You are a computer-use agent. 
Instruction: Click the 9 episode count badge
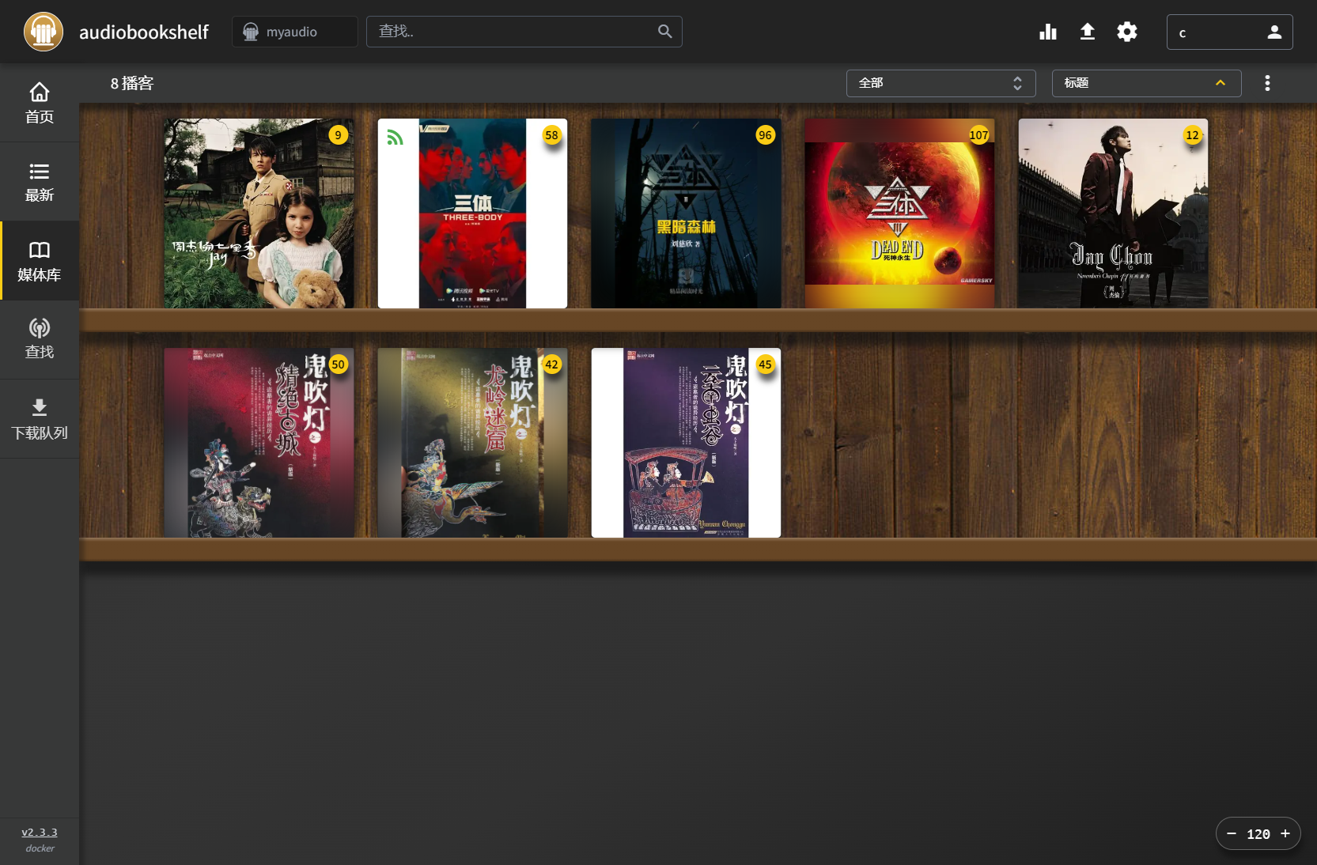click(339, 135)
